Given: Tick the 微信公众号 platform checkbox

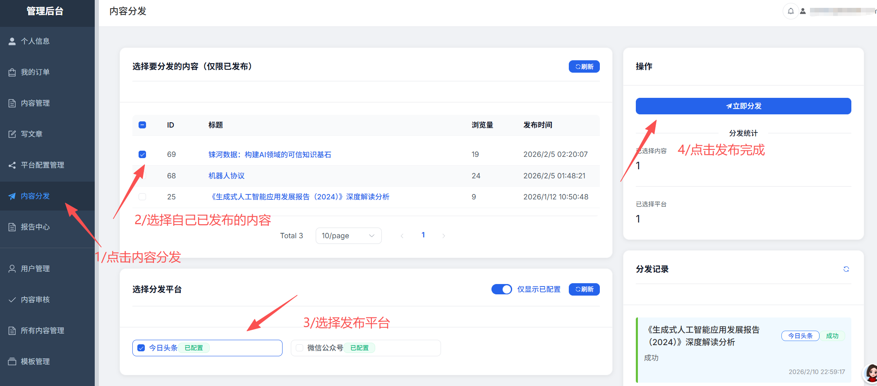Looking at the screenshot, I should [x=300, y=348].
